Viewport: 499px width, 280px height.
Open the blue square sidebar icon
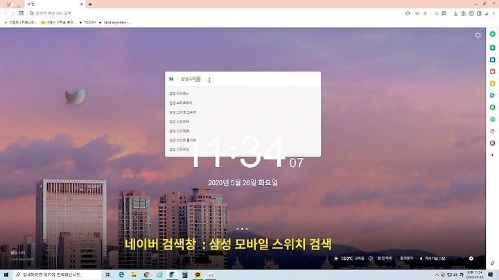tap(492, 60)
